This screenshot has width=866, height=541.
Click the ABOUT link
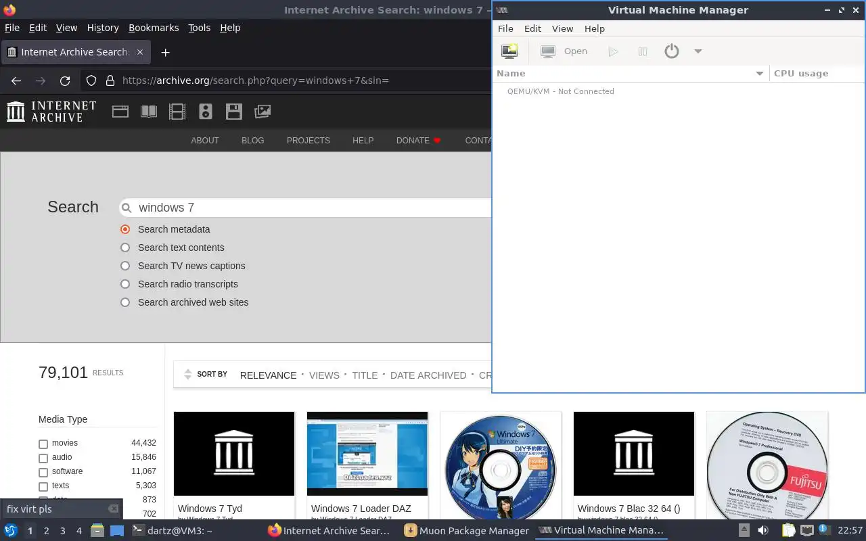[x=205, y=141]
